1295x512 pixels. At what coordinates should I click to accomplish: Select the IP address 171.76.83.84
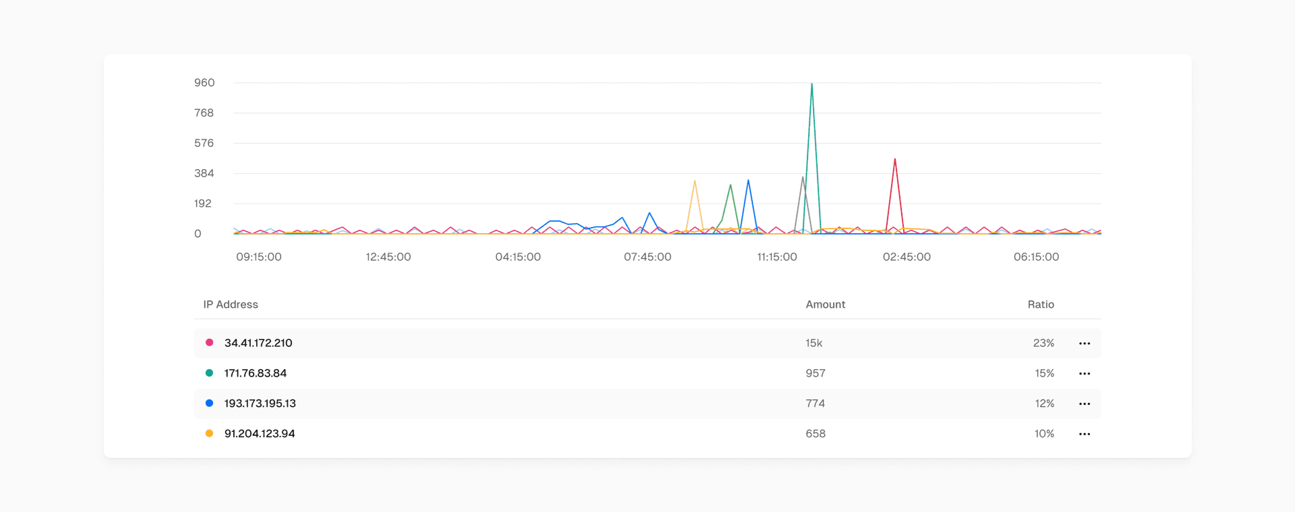coord(256,373)
